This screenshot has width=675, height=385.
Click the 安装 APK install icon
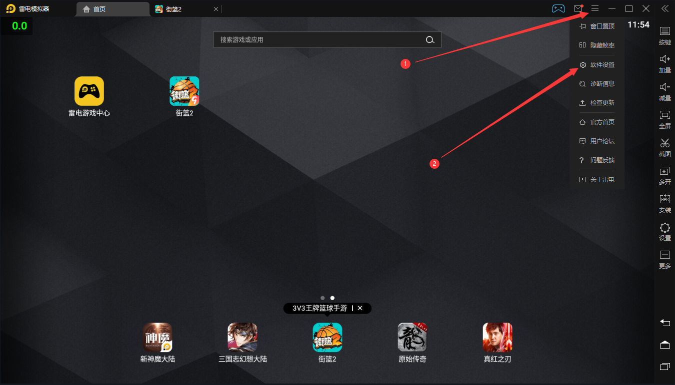[664, 199]
